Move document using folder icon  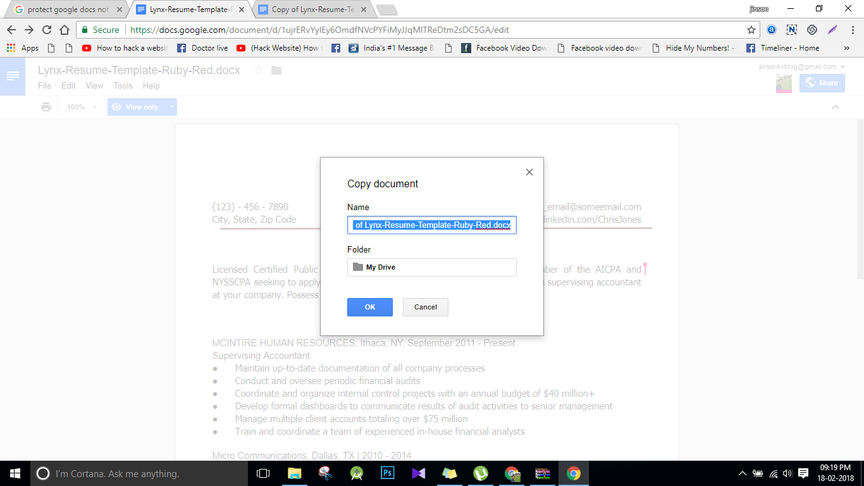276,70
